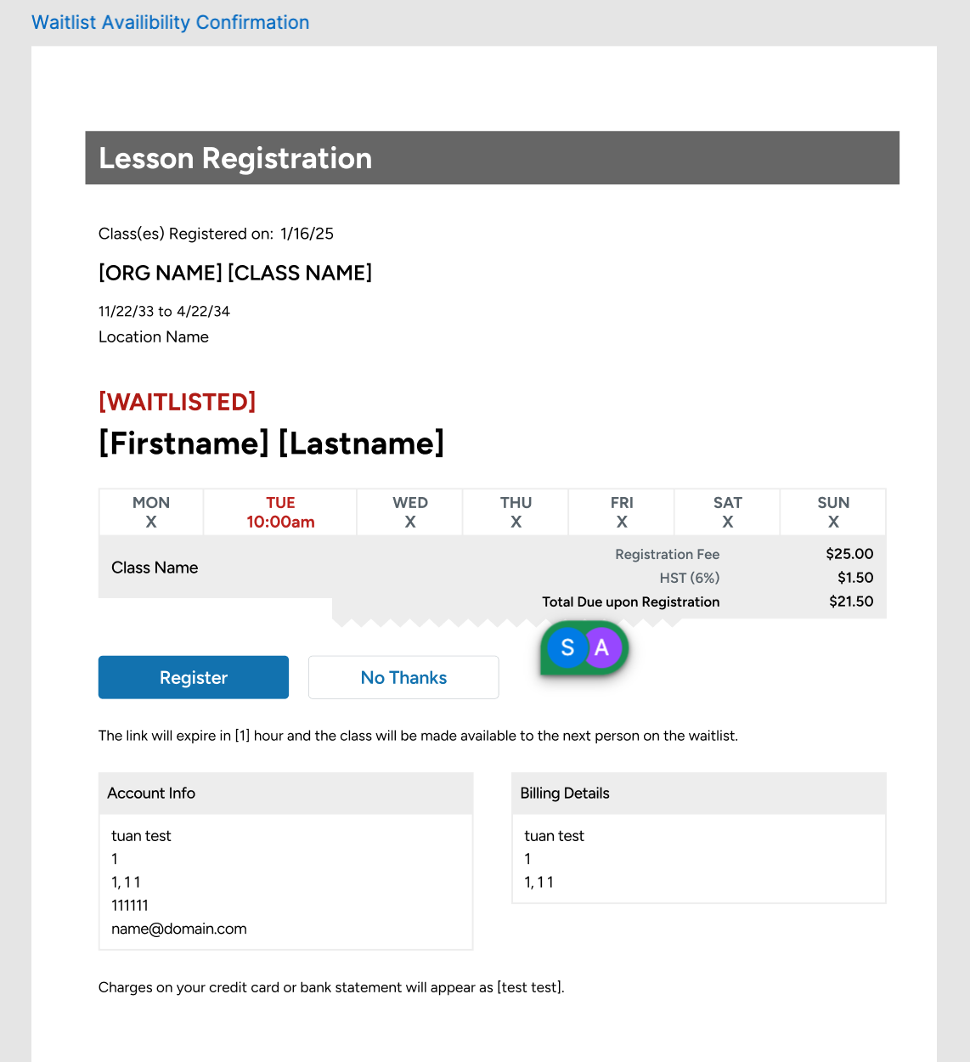
Task: Select the WED schedule cell
Action: coord(410,512)
